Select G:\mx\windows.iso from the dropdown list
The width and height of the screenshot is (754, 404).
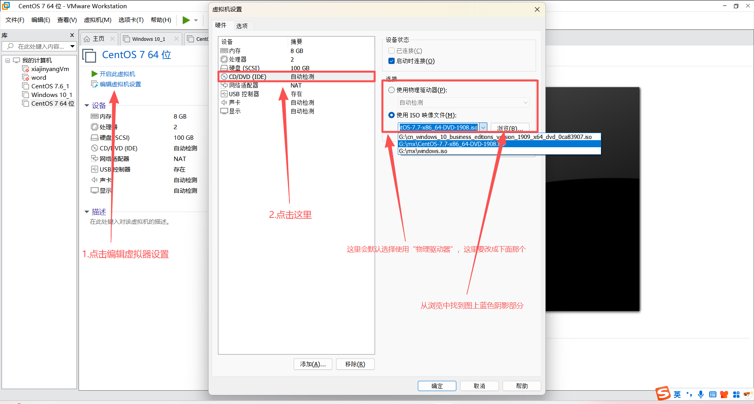pyautogui.click(x=423, y=151)
